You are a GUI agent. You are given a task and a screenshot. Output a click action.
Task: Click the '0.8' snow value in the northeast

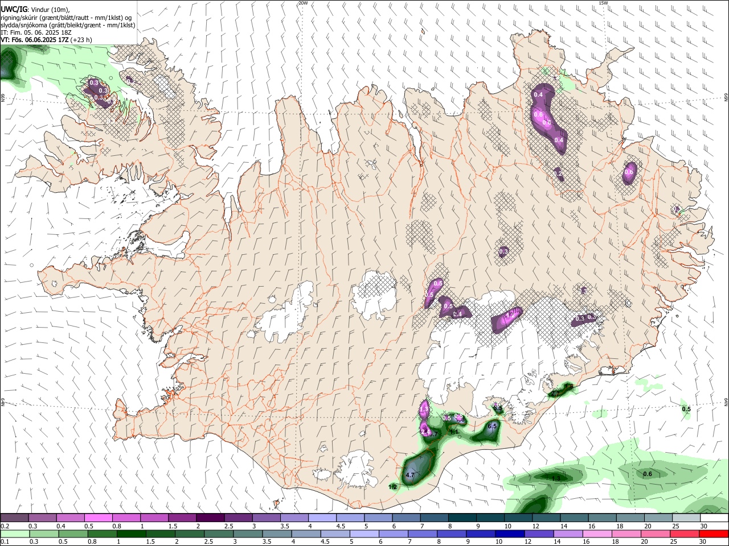click(x=547, y=122)
